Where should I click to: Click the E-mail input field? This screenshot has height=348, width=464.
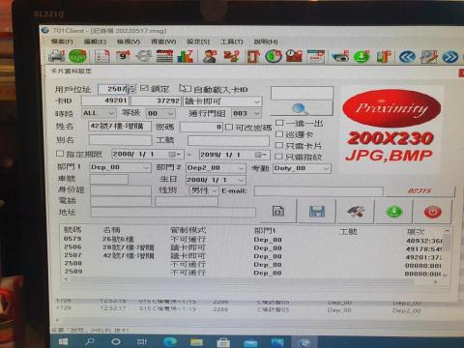(x=319, y=191)
